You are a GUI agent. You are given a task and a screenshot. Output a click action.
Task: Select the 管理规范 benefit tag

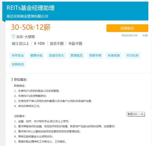pos(77,55)
